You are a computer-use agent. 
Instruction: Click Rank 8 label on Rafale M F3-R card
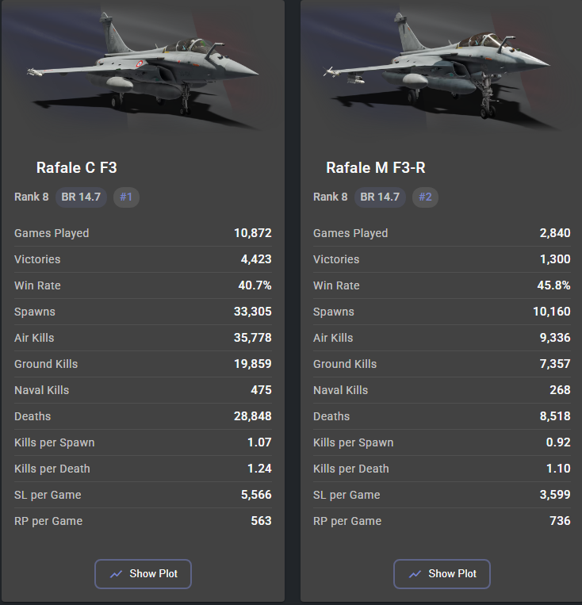point(330,197)
